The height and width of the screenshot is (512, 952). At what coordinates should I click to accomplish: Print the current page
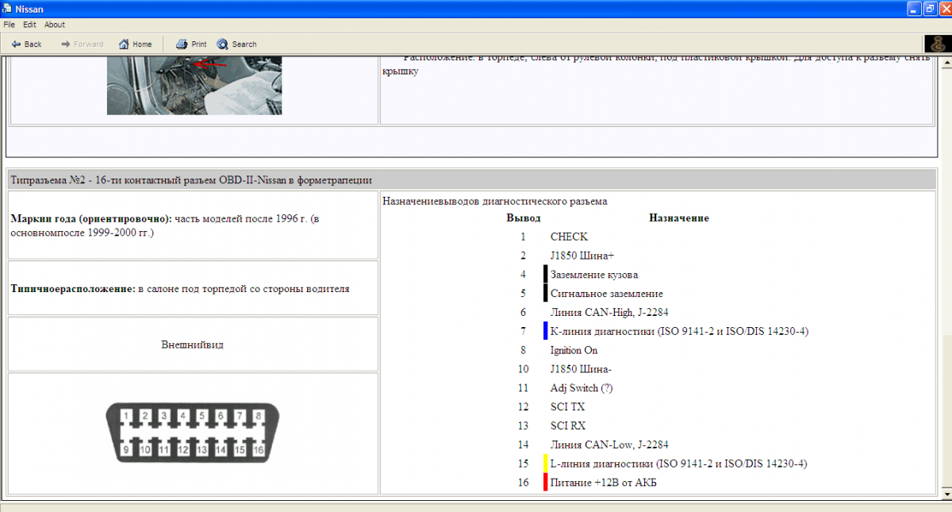[x=191, y=44]
